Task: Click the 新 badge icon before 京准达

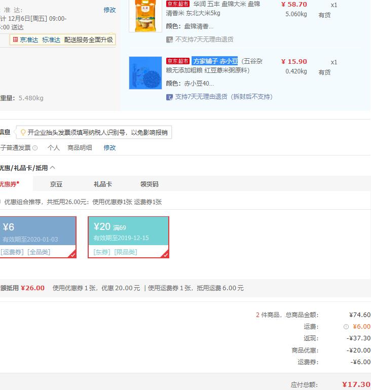Action: coord(15,40)
